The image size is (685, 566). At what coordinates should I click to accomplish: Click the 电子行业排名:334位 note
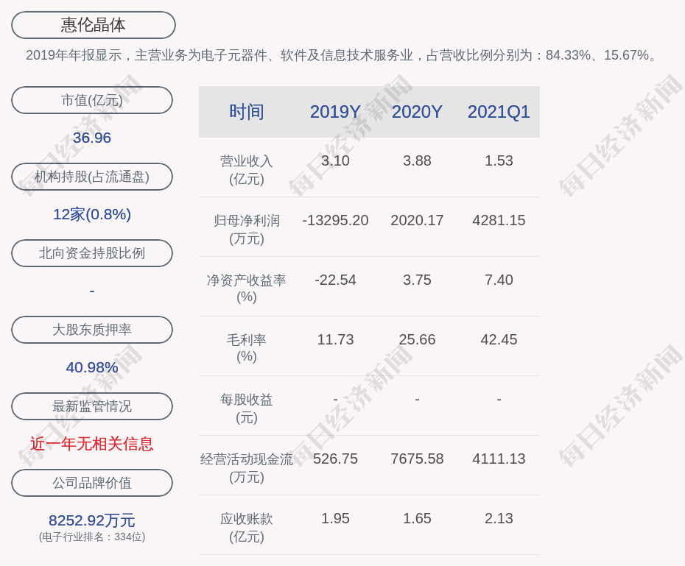click(x=92, y=537)
